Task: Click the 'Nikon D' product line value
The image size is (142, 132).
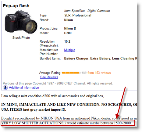Action: click(70, 28)
